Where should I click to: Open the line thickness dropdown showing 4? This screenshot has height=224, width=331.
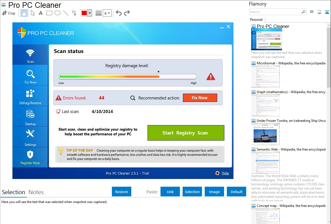point(107,13)
